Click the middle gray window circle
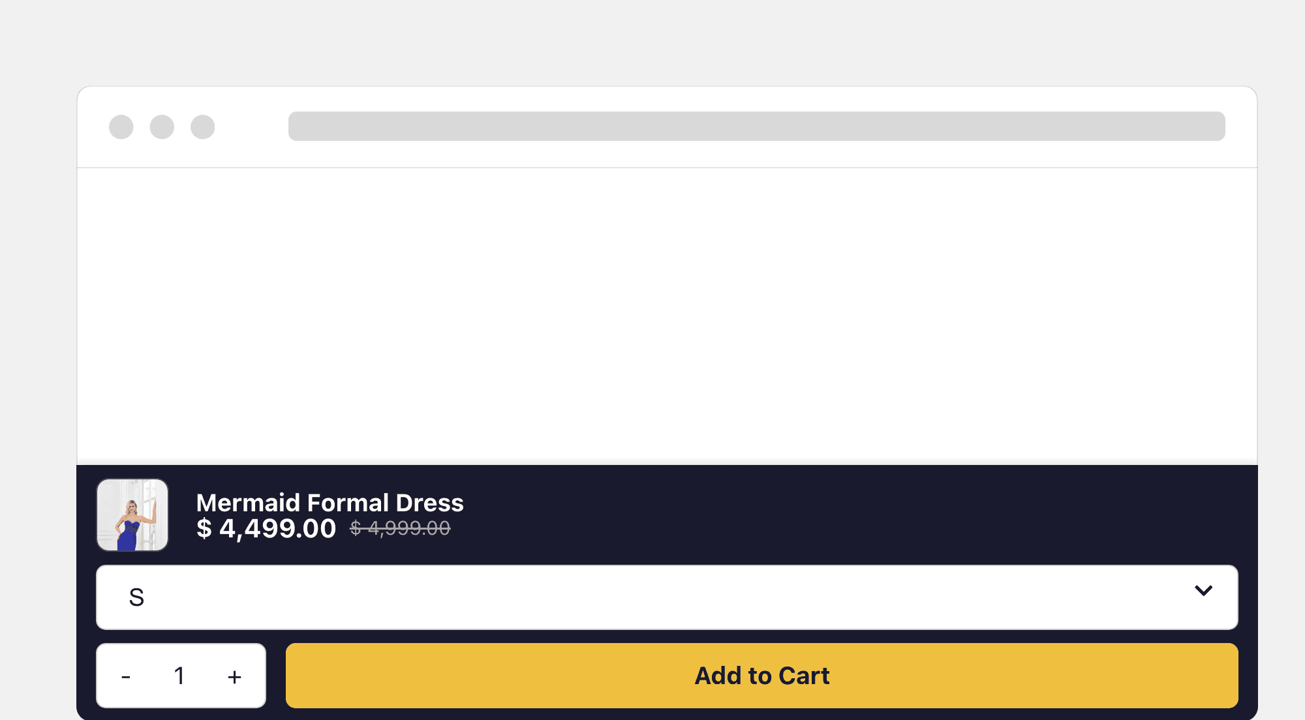This screenshot has height=720, width=1305. pyautogui.click(x=162, y=127)
